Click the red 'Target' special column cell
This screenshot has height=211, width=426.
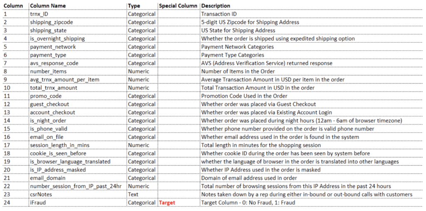(178, 203)
